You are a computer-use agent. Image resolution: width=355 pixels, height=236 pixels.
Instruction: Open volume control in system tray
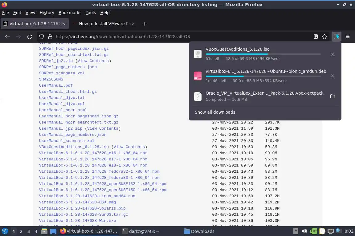click(304, 231)
